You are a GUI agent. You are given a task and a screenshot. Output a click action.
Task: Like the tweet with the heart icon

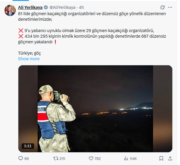(91, 158)
